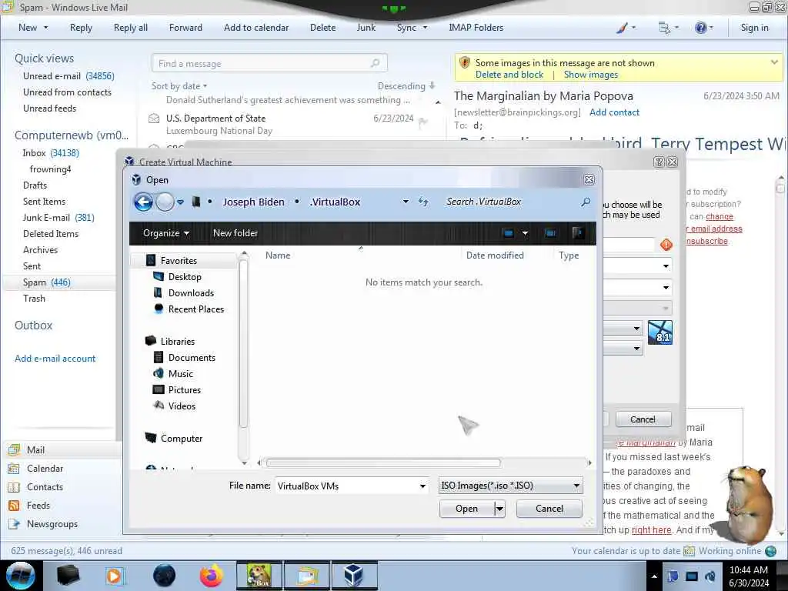Click Reply in the mail toolbar
This screenshot has height=591, width=788.
click(x=81, y=28)
